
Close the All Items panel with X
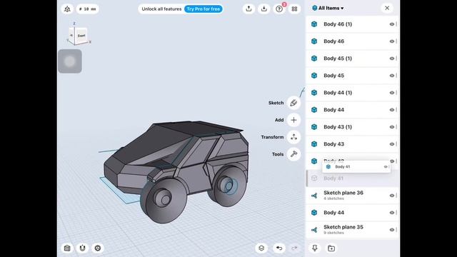[x=387, y=8]
